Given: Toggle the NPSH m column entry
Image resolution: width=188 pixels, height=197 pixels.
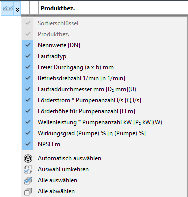Looking at the screenshot, I should tap(104, 144).
